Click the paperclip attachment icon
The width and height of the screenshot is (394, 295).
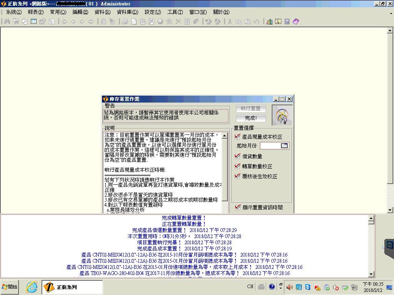(x=196, y=22)
